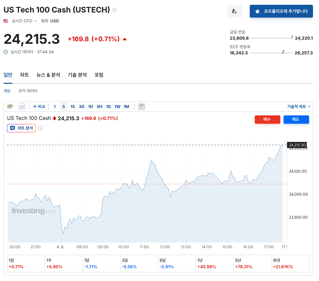
Task: Expand the 실시간 CFD dropdown
Action: coord(24,21)
